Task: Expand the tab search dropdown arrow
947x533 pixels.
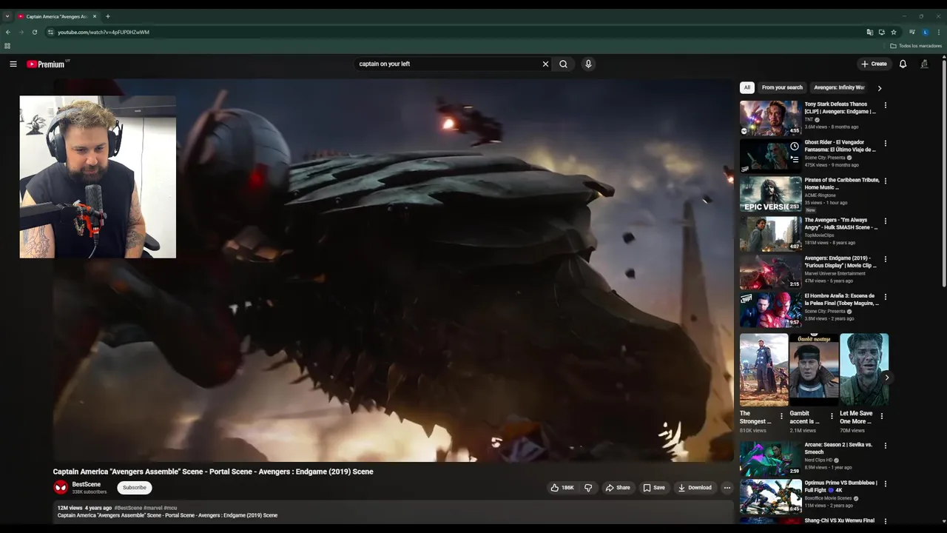Action: coord(7,16)
